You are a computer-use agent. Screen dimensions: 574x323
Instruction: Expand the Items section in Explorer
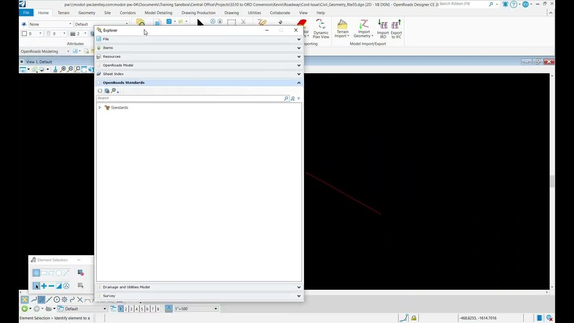pyautogui.click(x=299, y=48)
